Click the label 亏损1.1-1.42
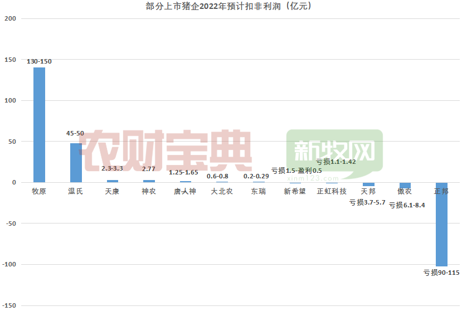This screenshot has height=311, width=462. pyautogui.click(x=336, y=162)
